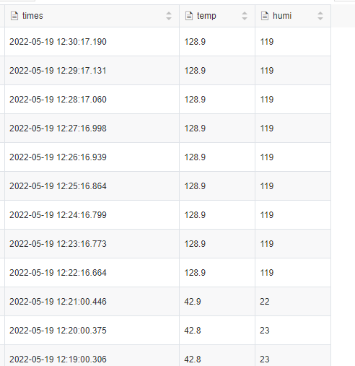Click humi value 22 cell
This screenshot has height=366, width=355.
point(293,302)
